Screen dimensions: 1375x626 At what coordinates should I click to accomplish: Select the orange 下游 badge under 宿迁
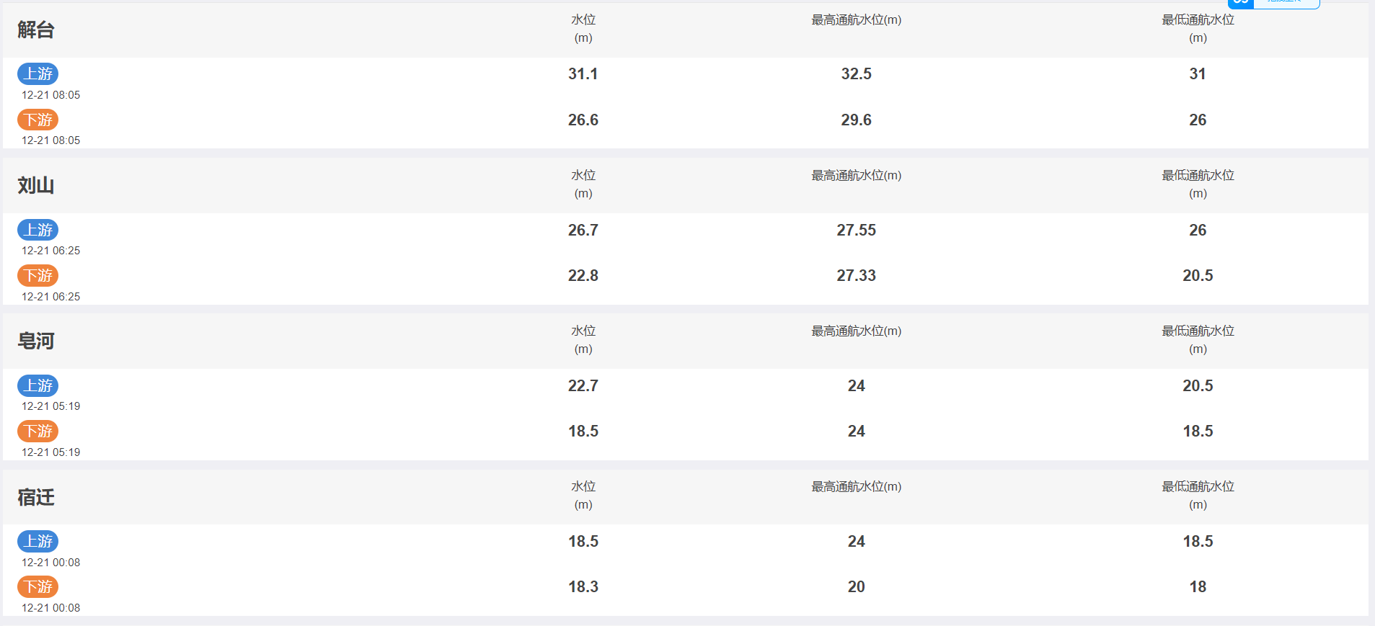(37, 586)
